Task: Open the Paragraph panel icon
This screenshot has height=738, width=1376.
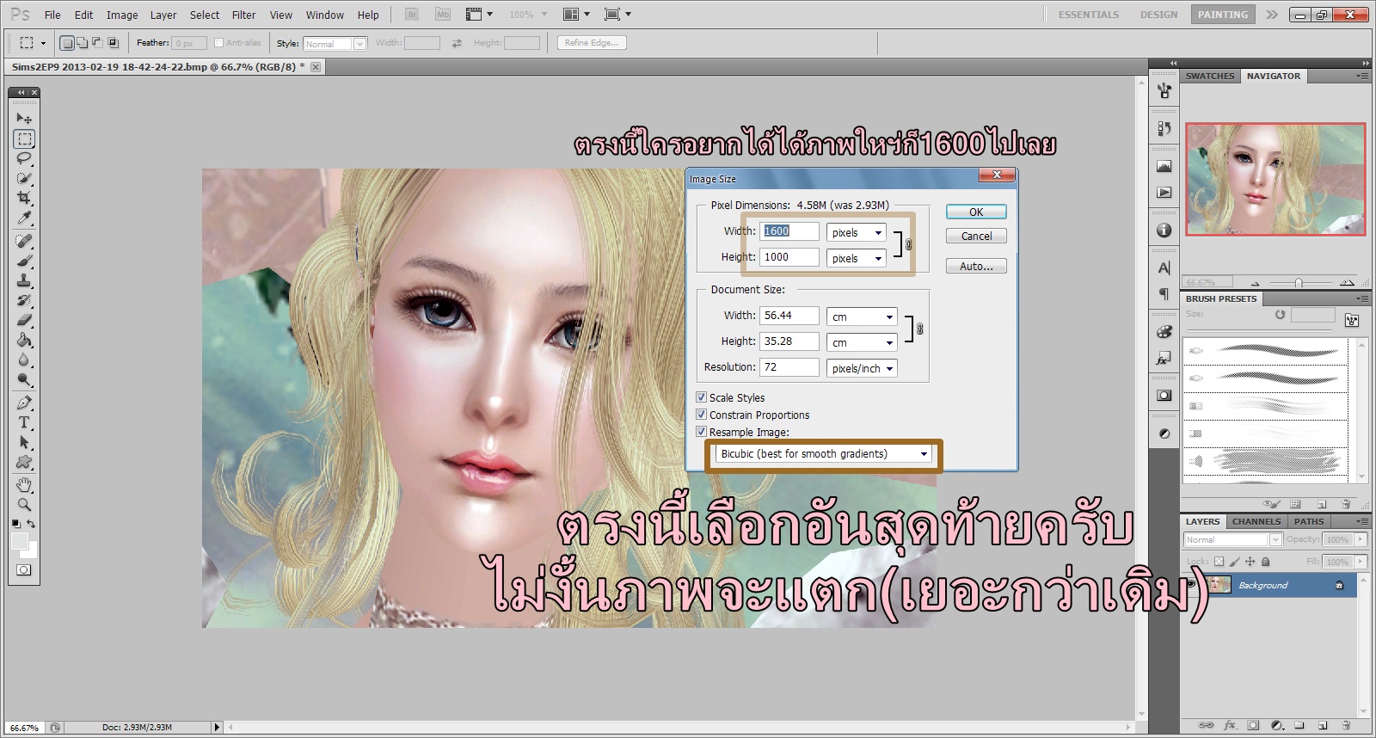Action: pos(1164,294)
